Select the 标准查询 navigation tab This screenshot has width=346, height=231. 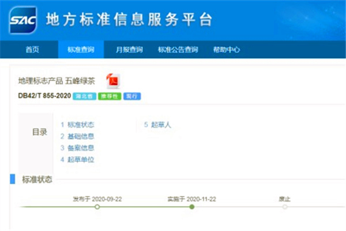click(x=81, y=50)
